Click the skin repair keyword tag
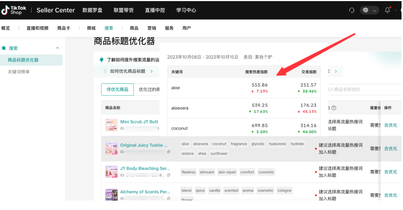The height and width of the screenshot is (210, 403). [x=227, y=172]
